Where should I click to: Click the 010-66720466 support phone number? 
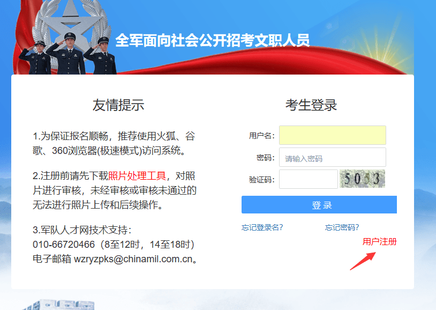[x=64, y=245]
